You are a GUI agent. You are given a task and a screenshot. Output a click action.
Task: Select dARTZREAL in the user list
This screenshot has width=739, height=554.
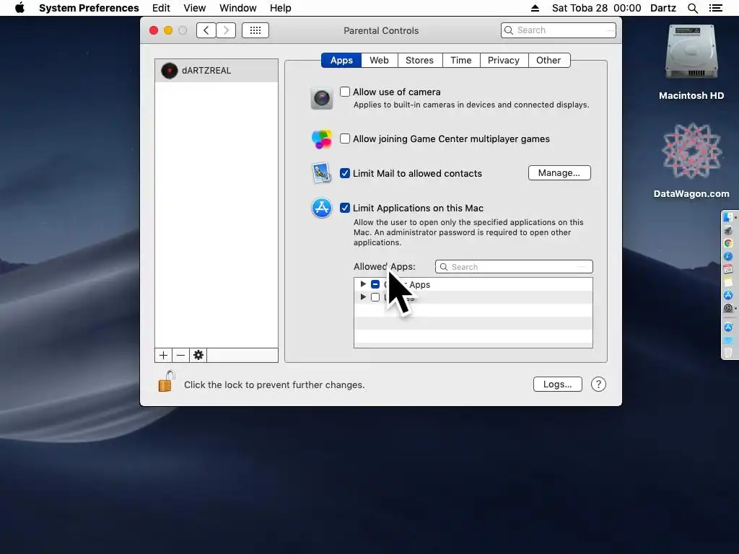click(217, 71)
